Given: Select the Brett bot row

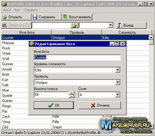Looking at the screenshot, I should 15,75.
